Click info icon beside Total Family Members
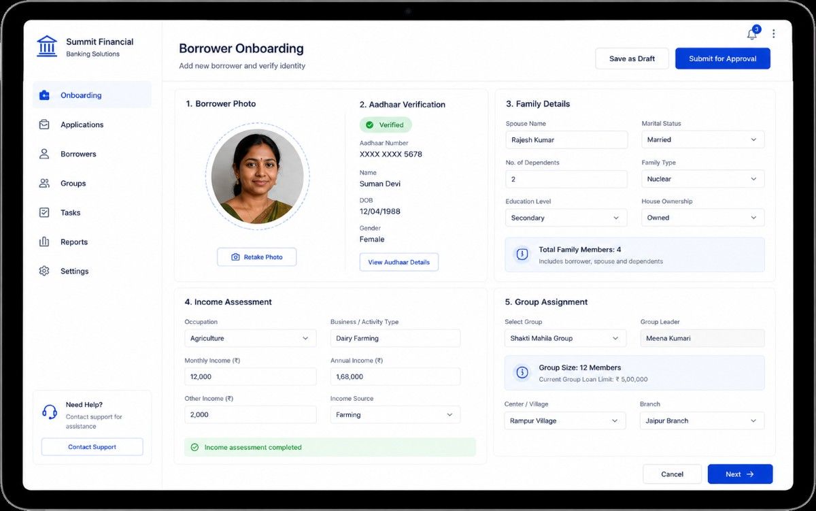 tap(522, 254)
